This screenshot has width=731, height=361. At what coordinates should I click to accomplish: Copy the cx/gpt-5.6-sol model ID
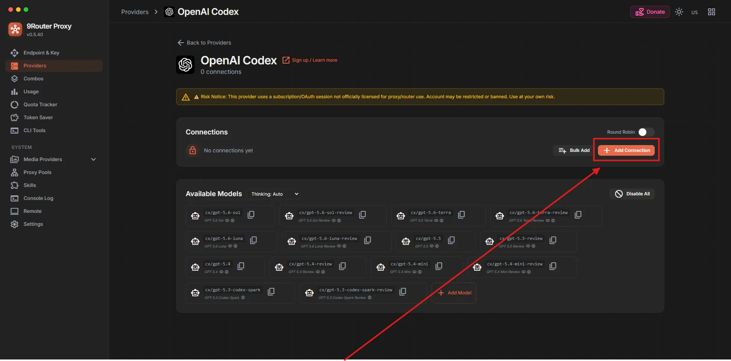click(251, 215)
